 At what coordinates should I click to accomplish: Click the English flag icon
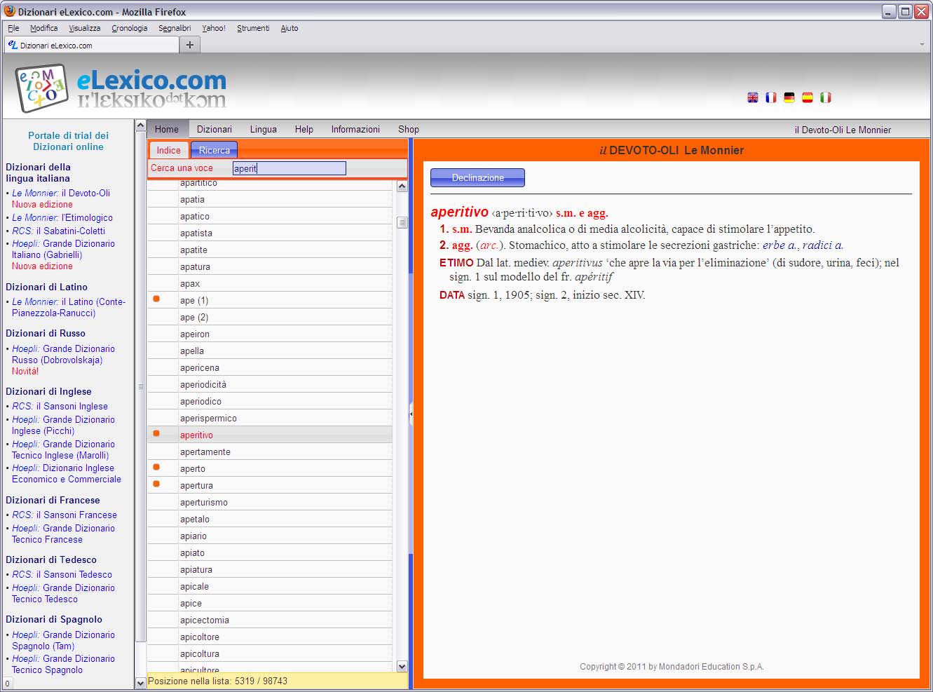pyautogui.click(x=753, y=97)
